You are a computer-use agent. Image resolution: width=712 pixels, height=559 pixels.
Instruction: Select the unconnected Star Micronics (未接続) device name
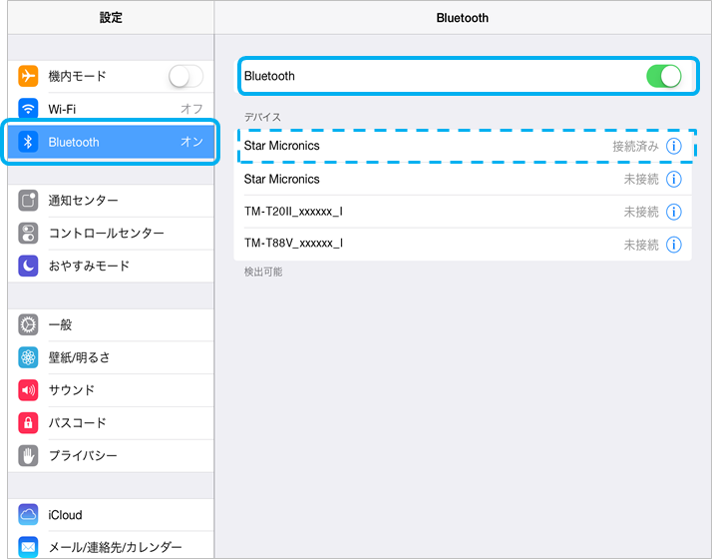pyautogui.click(x=281, y=179)
